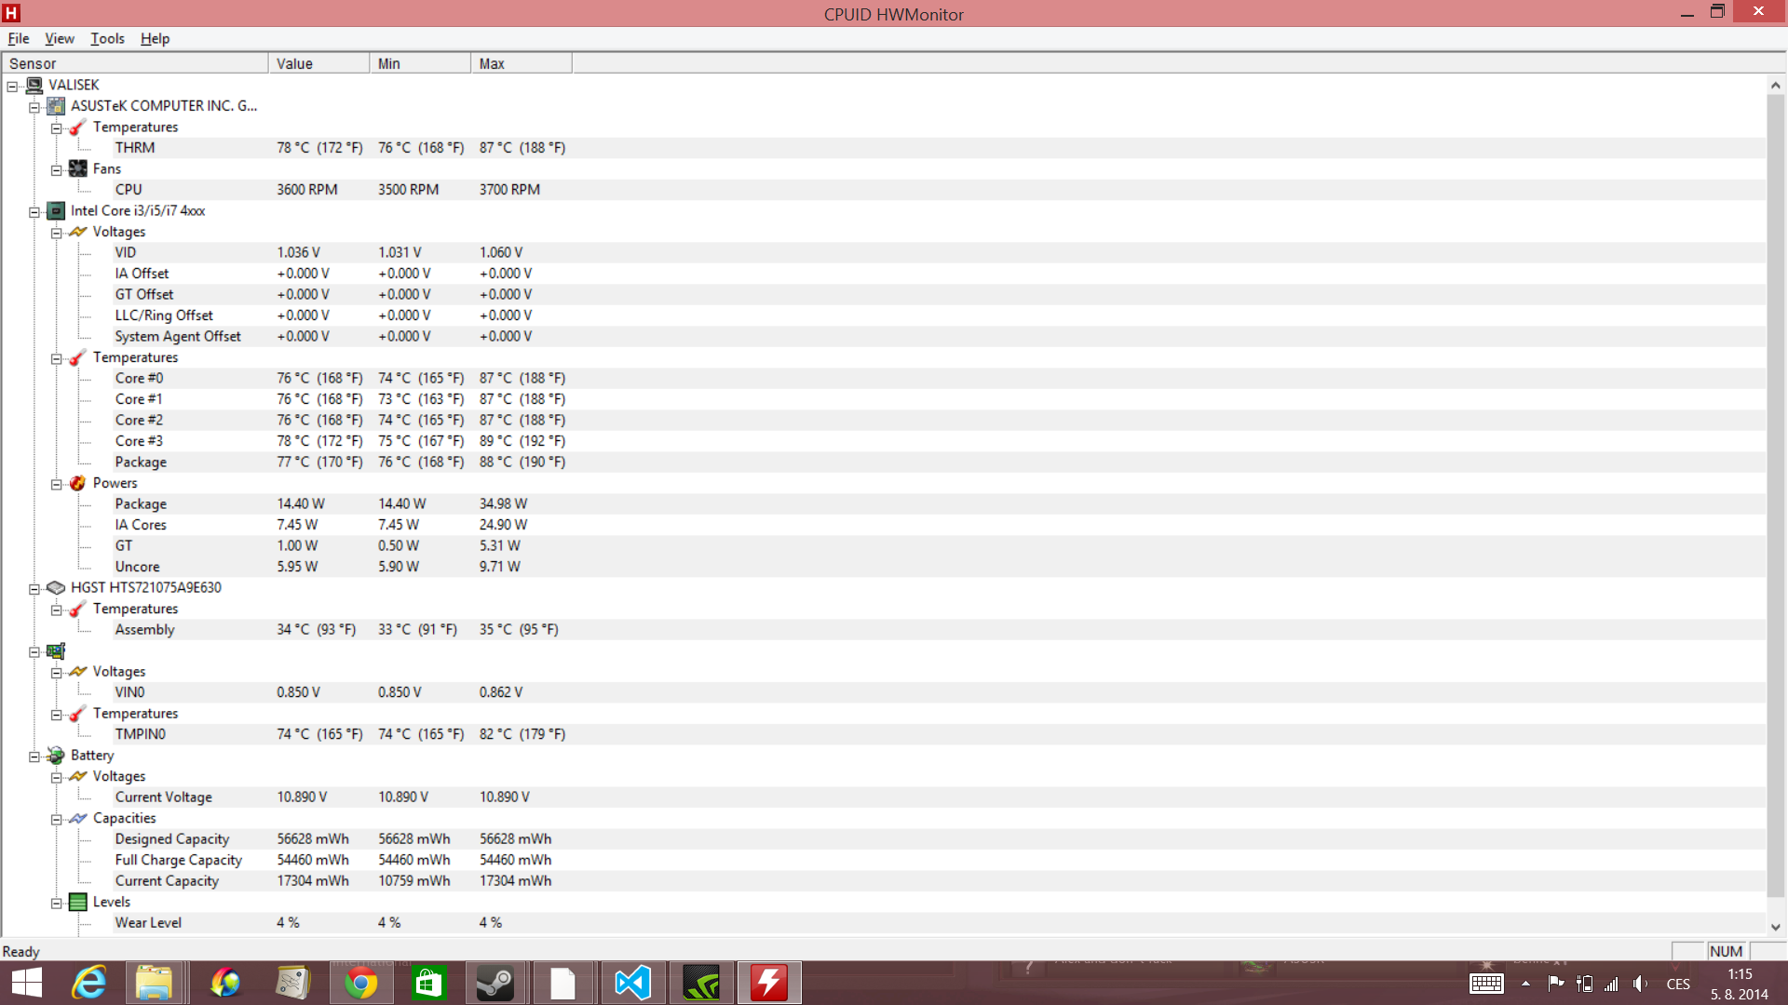The width and height of the screenshot is (1788, 1005).
Task: Click the Fans category icon
Action: pyautogui.click(x=78, y=169)
